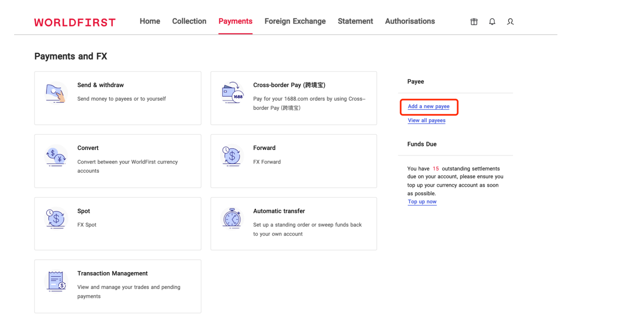
Task: Go to the Home tab
Action: pos(150,21)
